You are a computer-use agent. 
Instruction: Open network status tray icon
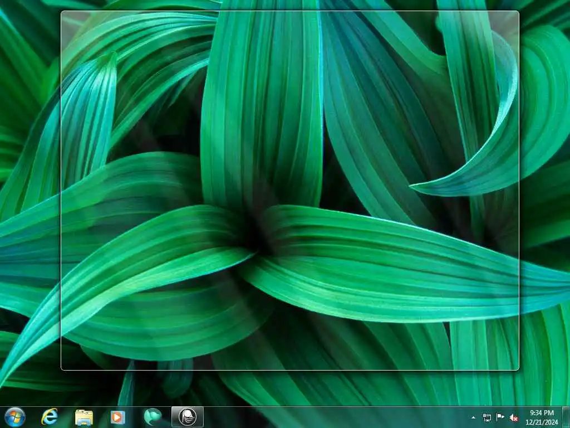pos(487,417)
